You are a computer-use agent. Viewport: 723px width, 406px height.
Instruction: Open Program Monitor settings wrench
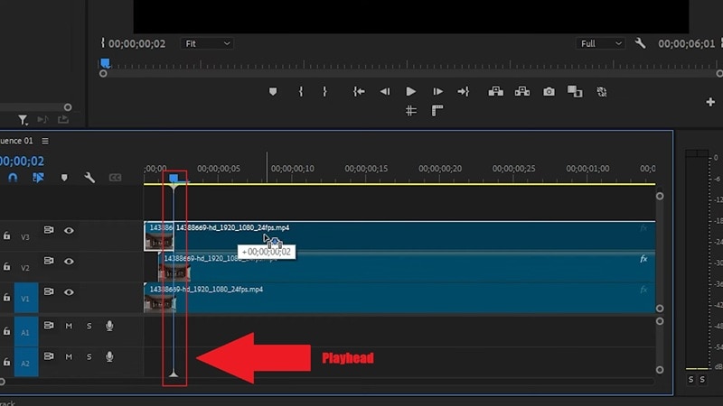640,43
